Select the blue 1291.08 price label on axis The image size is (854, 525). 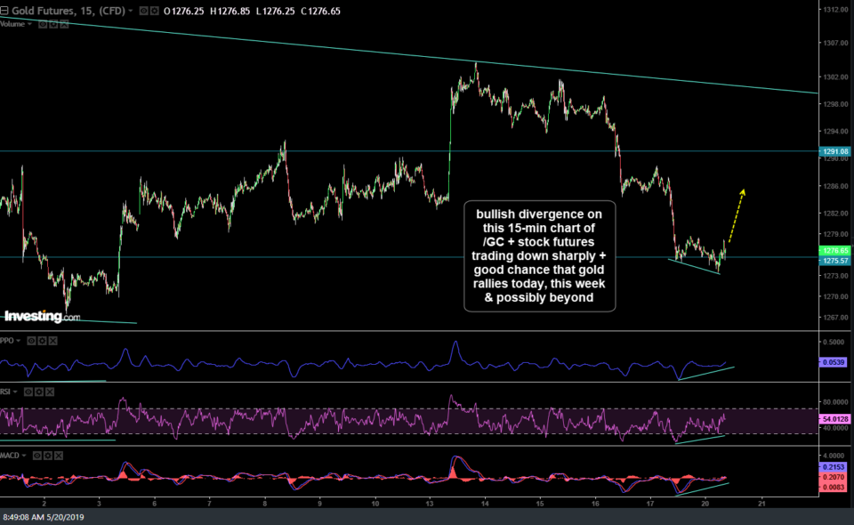point(834,153)
